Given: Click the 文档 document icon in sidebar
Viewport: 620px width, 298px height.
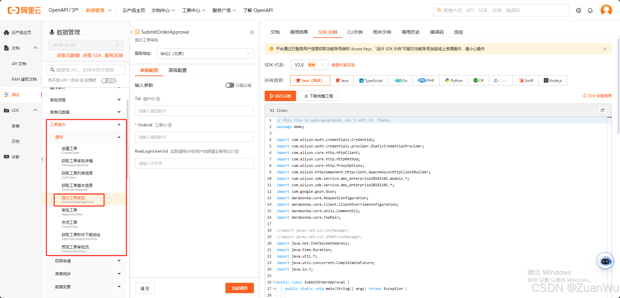Looking at the screenshot, I should [x=6, y=48].
